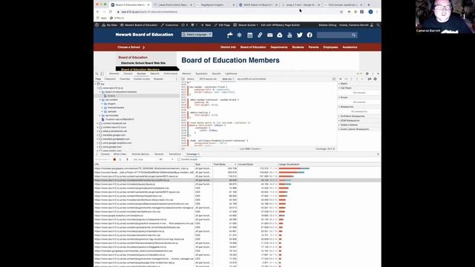This screenshot has height=267, width=475.
Task: Expand XHR/fetch Breakpoints section
Action: coord(352,116)
